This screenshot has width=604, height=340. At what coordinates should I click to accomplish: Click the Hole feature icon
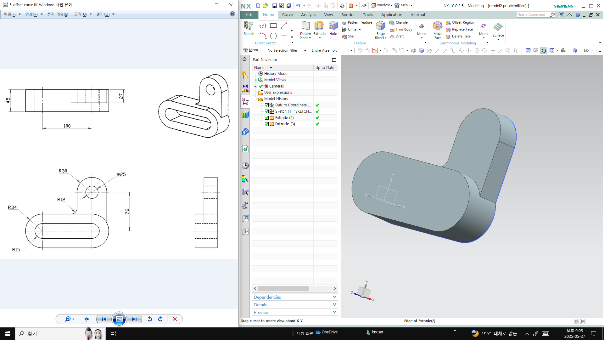click(333, 26)
